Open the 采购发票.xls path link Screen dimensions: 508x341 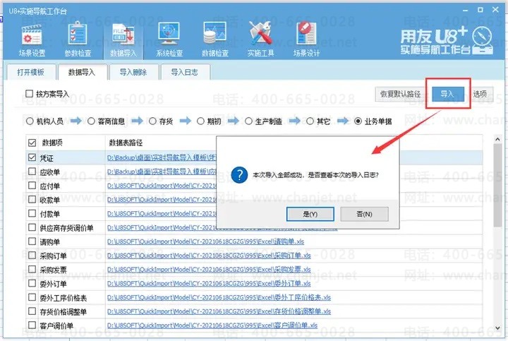pyautogui.click(x=209, y=270)
